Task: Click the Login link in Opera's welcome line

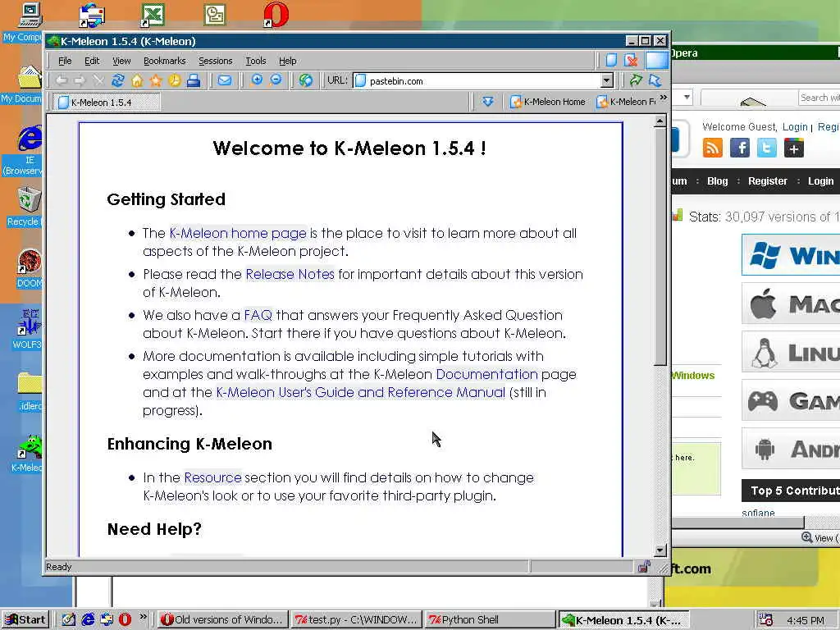Action: (x=795, y=127)
